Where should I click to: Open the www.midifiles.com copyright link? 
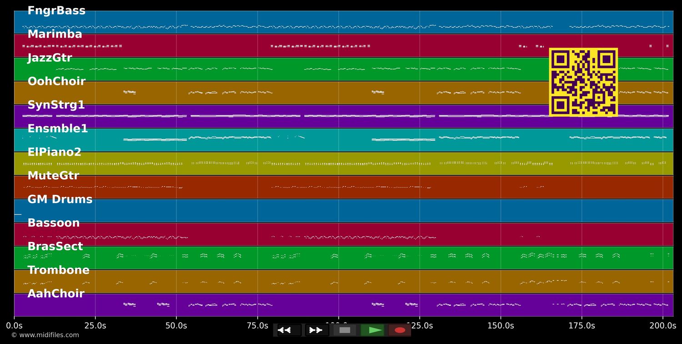(45, 335)
